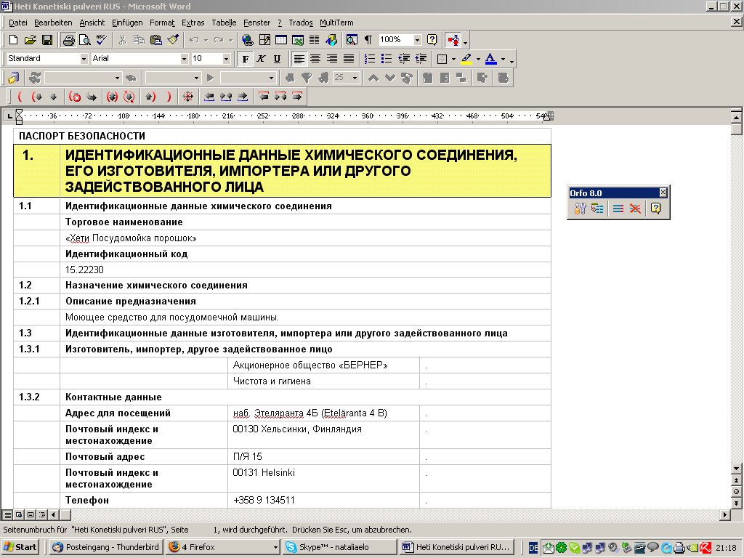Screen dimensions: 744x558
Task: Click the DE language indicator in tray
Action: coord(533,548)
